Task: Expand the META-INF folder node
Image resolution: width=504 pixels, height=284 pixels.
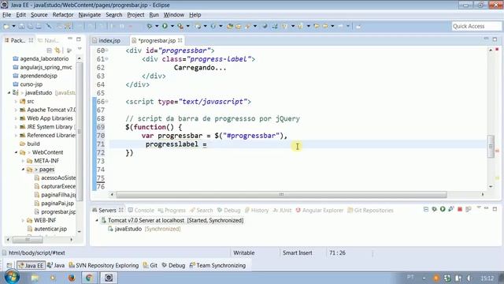Action: pyautogui.click(x=23, y=161)
